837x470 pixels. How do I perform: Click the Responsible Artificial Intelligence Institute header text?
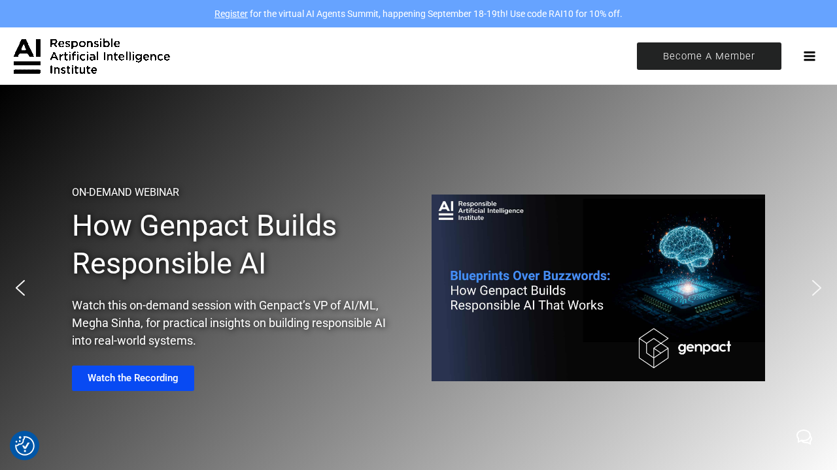(110, 56)
